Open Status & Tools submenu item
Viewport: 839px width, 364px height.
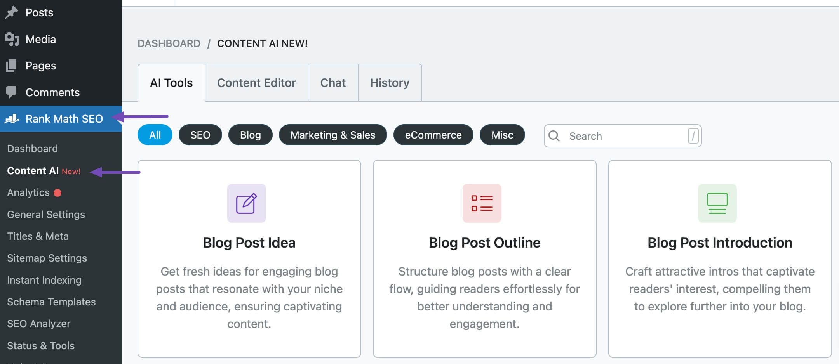41,346
